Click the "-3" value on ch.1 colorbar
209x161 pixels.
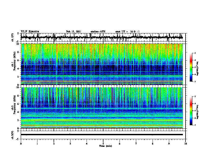coord(194,53)
